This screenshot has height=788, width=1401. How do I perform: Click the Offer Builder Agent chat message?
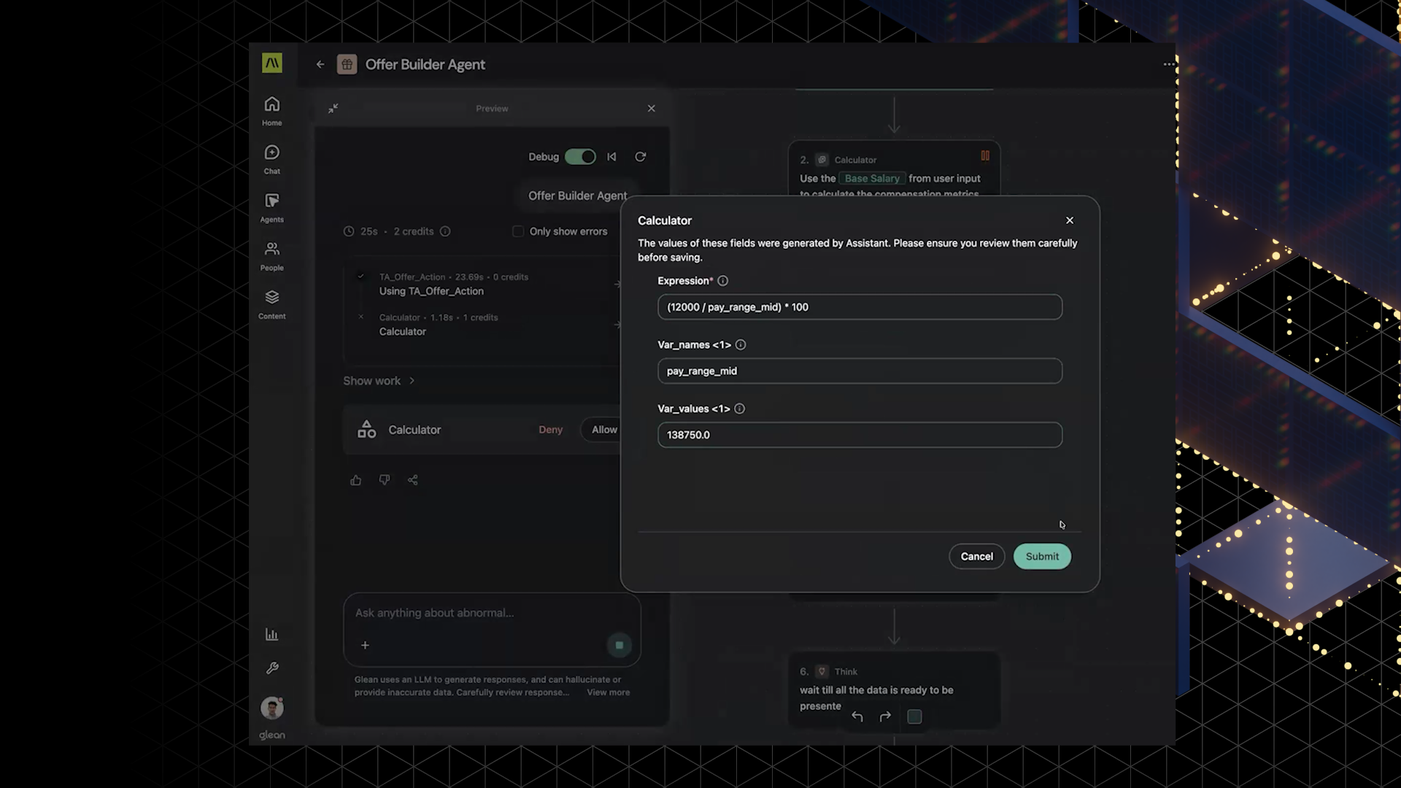(577, 196)
